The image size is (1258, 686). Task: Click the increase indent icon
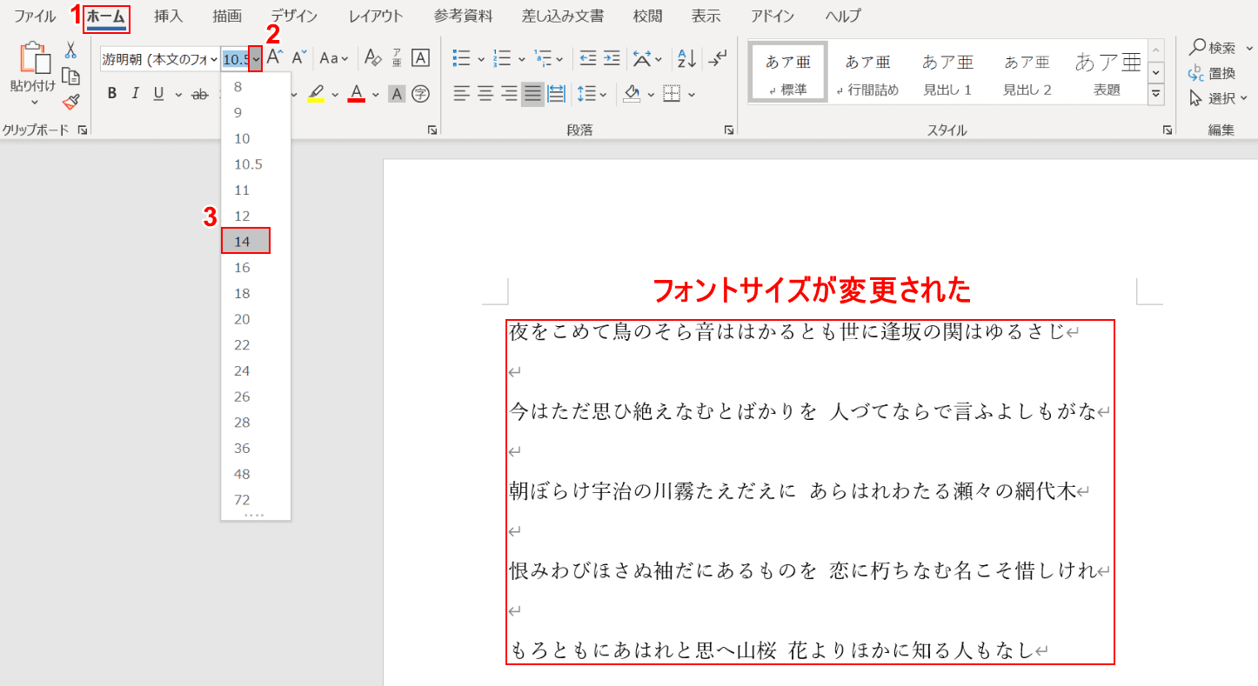(x=612, y=58)
